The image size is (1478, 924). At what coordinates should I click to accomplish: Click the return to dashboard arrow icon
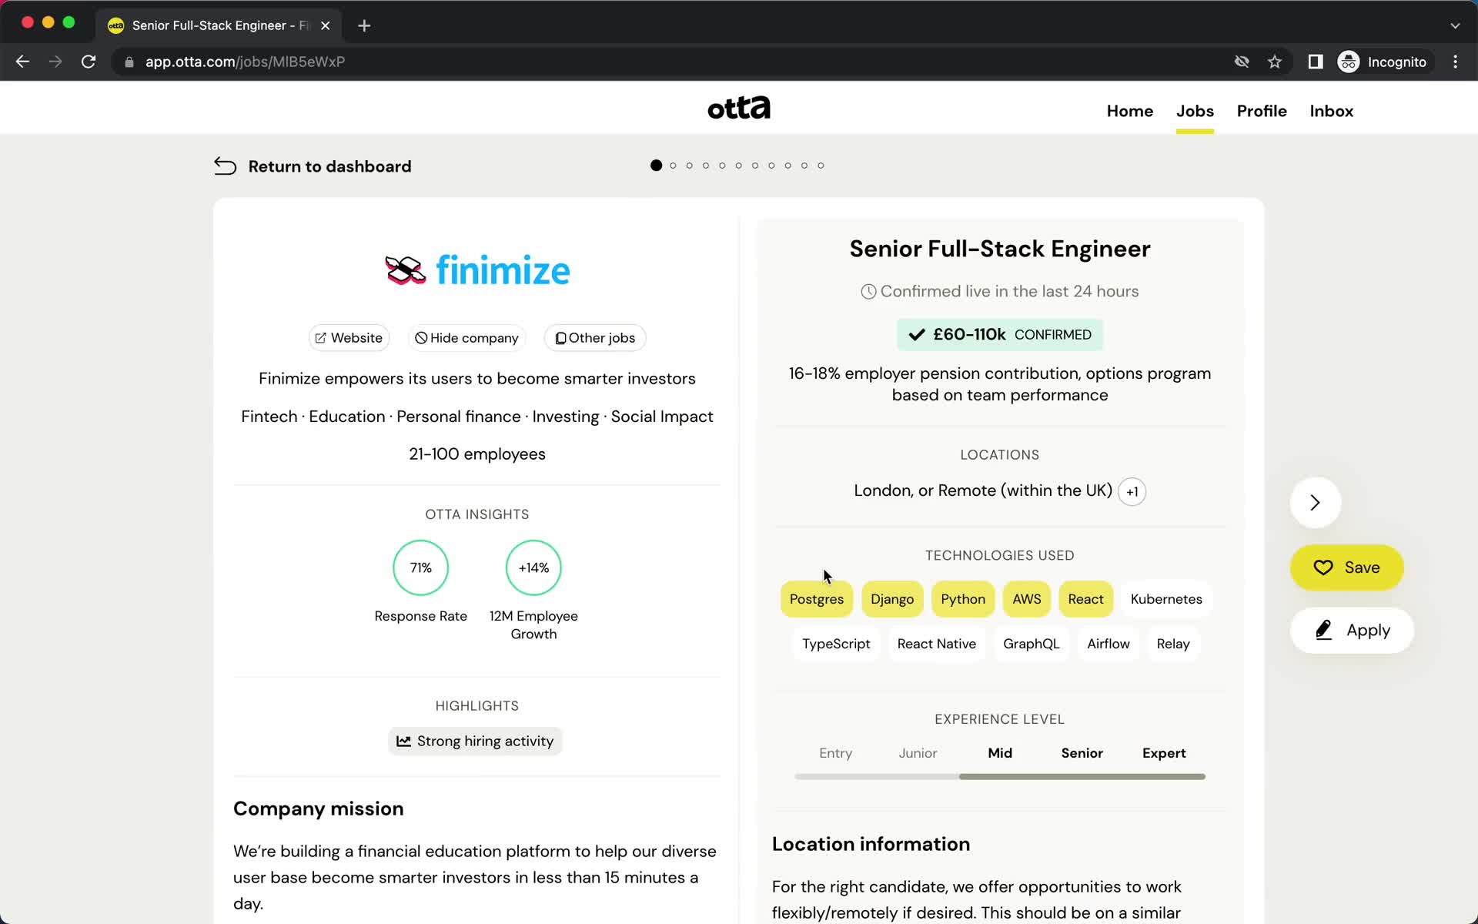(x=225, y=165)
